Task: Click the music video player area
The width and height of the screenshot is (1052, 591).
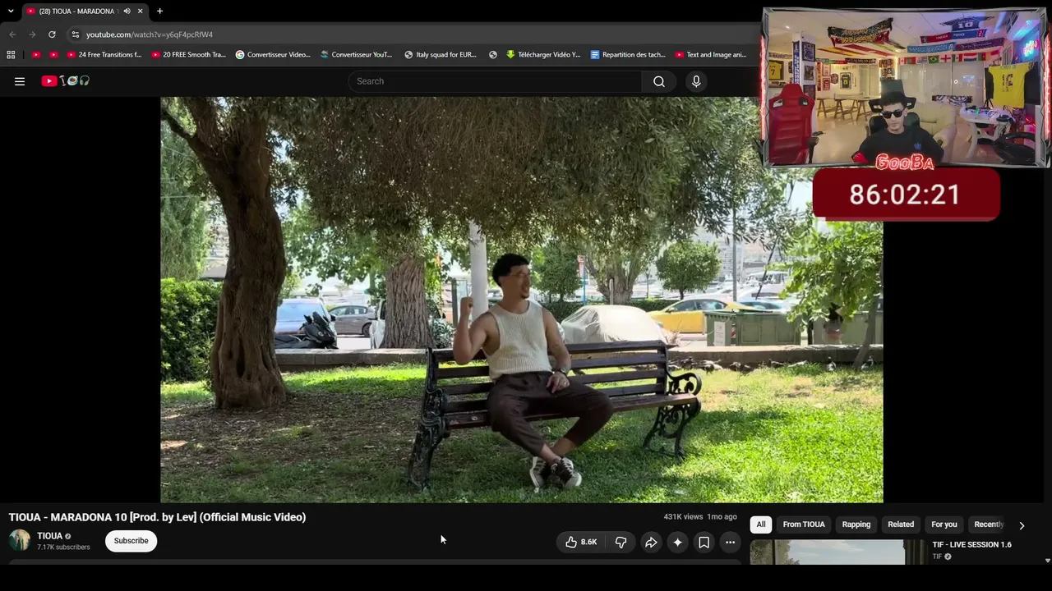Action: pyautogui.click(x=522, y=300)
